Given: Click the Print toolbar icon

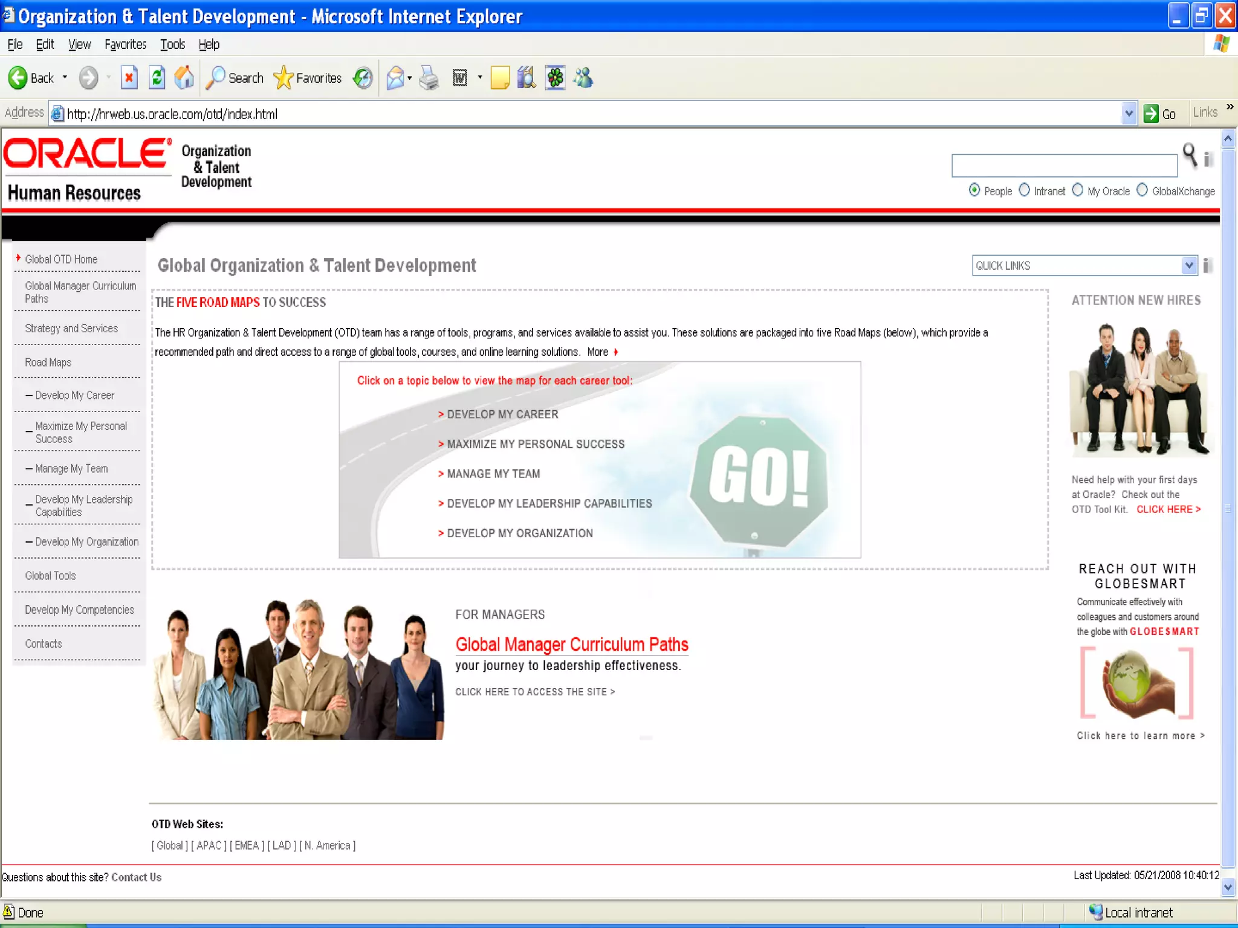Looking at the screenshot, I should tap(429, 78).
